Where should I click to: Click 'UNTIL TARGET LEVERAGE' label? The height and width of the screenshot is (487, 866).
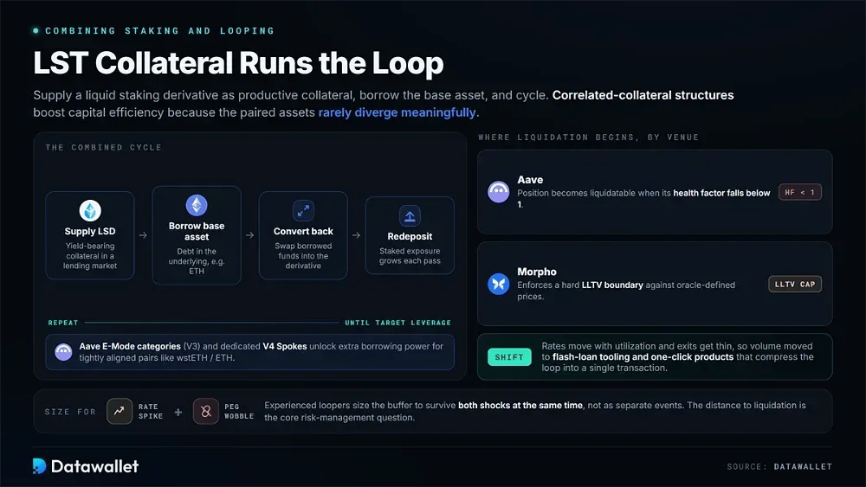(x=398, y=323)
